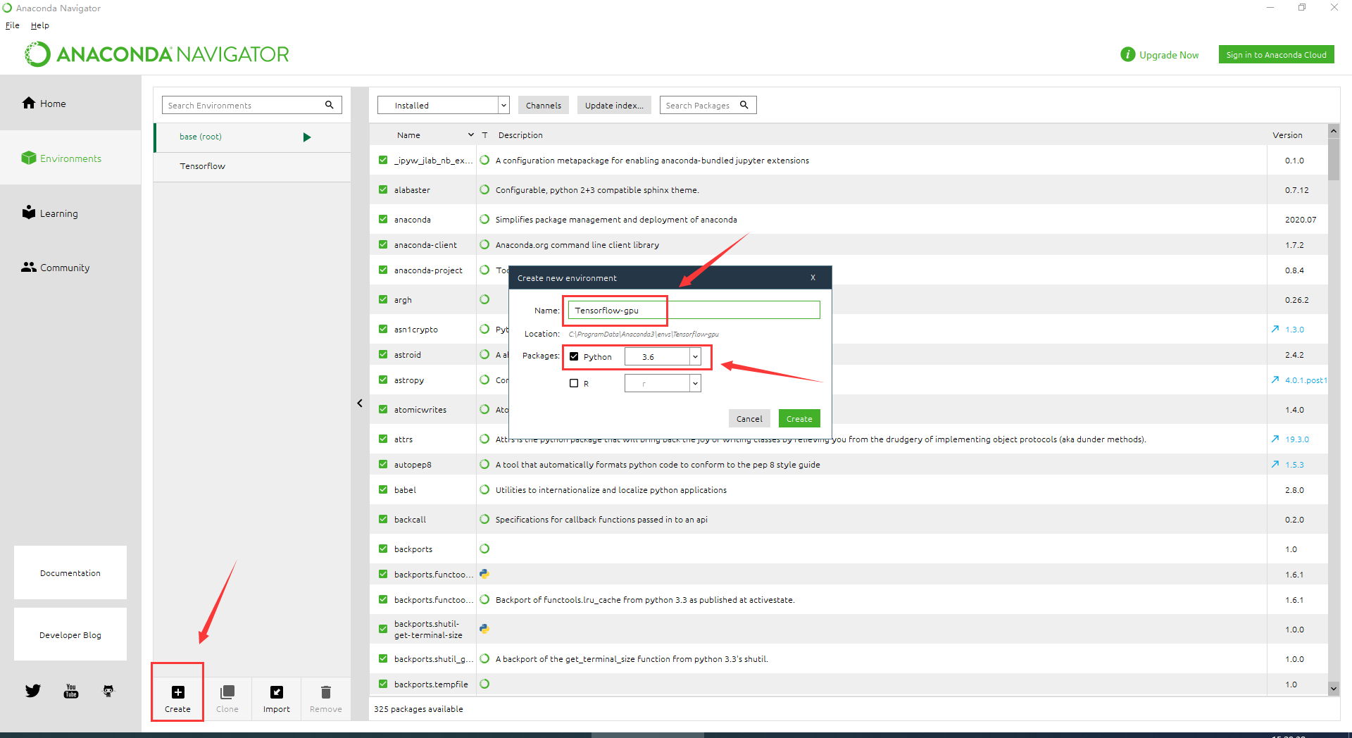Click the T type column header
The image size is (1352, 738).
[484, 135]
